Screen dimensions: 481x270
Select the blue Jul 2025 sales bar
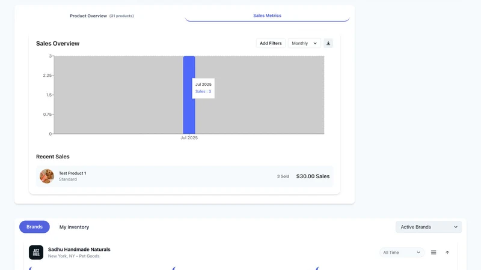coord(189,95)
